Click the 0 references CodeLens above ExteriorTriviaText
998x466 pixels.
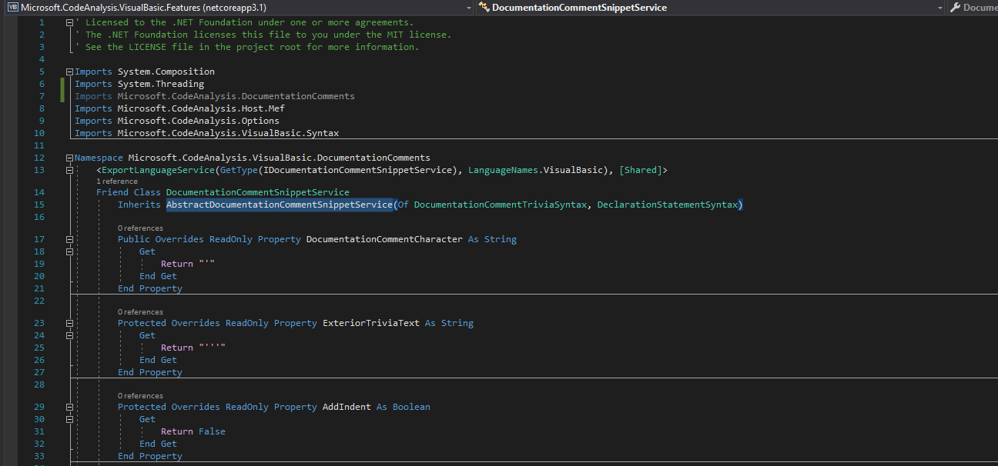point(139,311)
